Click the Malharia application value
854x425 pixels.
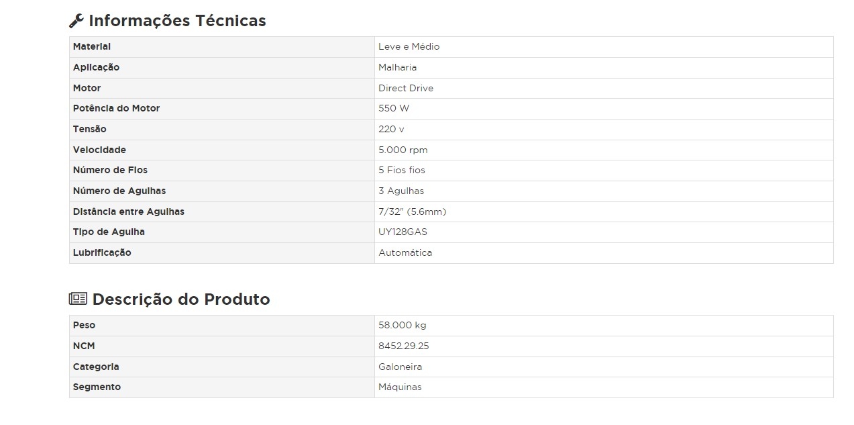(397, 67)
